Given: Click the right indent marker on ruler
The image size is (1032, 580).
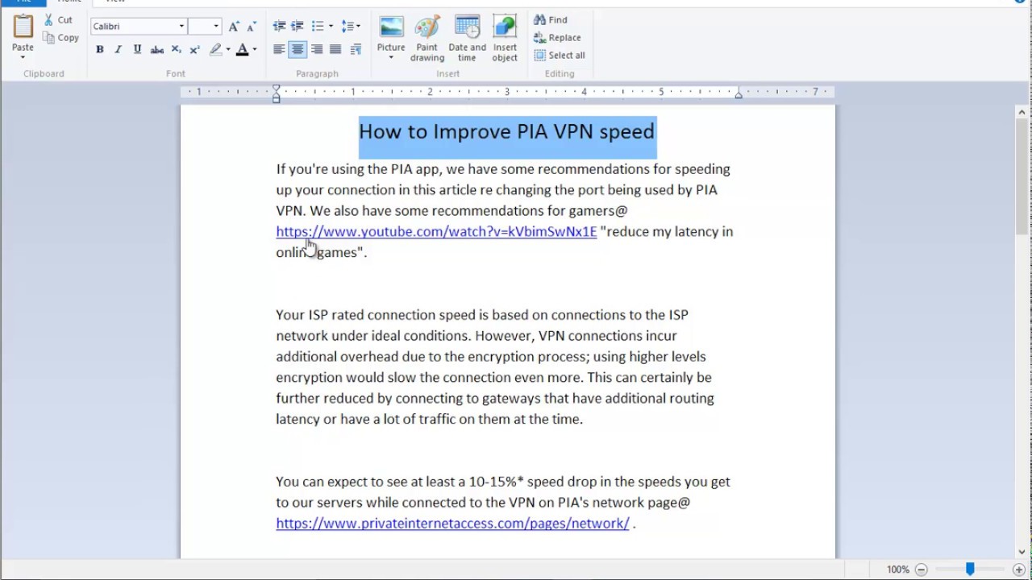Looking at the screenshot, I should pyautogui.click(x=738, y=95).
